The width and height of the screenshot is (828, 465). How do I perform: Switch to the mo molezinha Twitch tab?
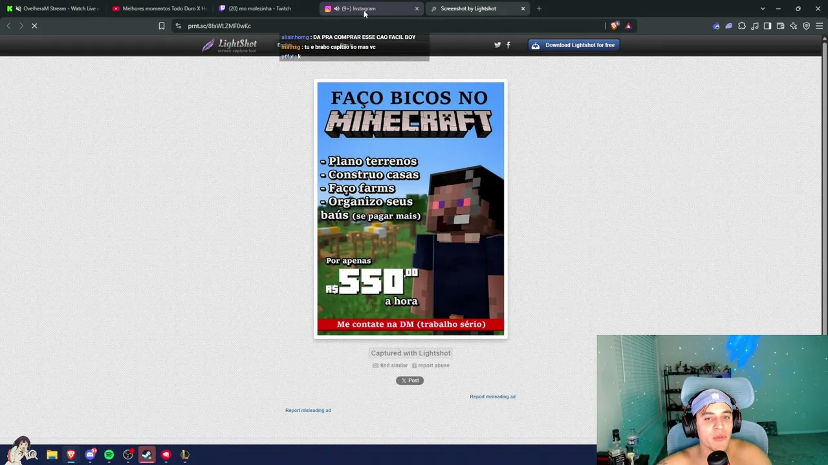265,8
